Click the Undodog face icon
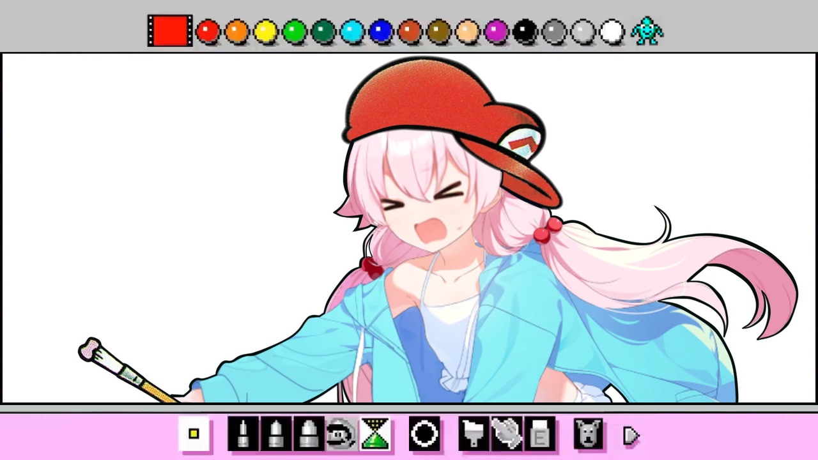This screenshot has width=818, height=460. (588, 434)
